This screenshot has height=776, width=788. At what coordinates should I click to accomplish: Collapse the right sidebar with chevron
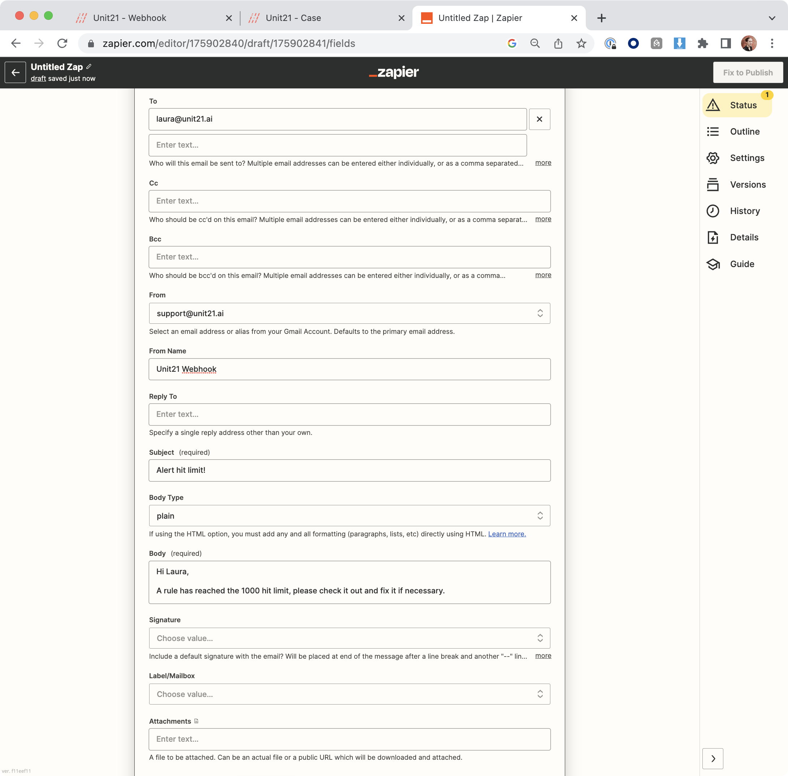click(713, 758)
